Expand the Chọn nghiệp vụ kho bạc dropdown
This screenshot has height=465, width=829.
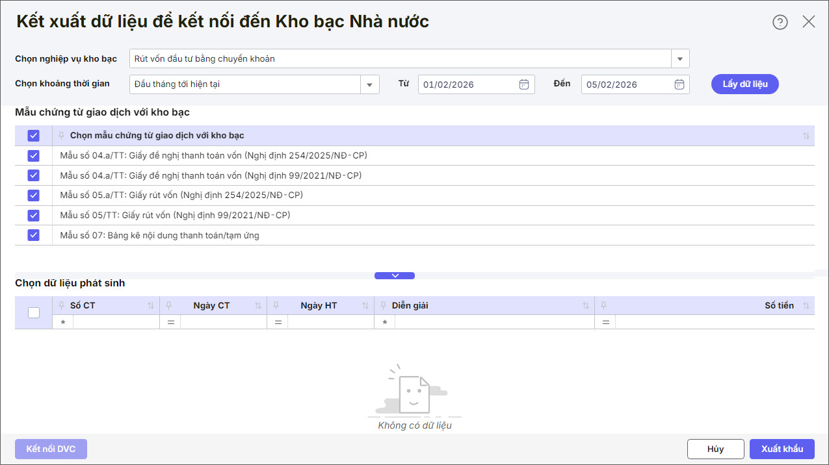pyautogui.click(x=680, y=59)
